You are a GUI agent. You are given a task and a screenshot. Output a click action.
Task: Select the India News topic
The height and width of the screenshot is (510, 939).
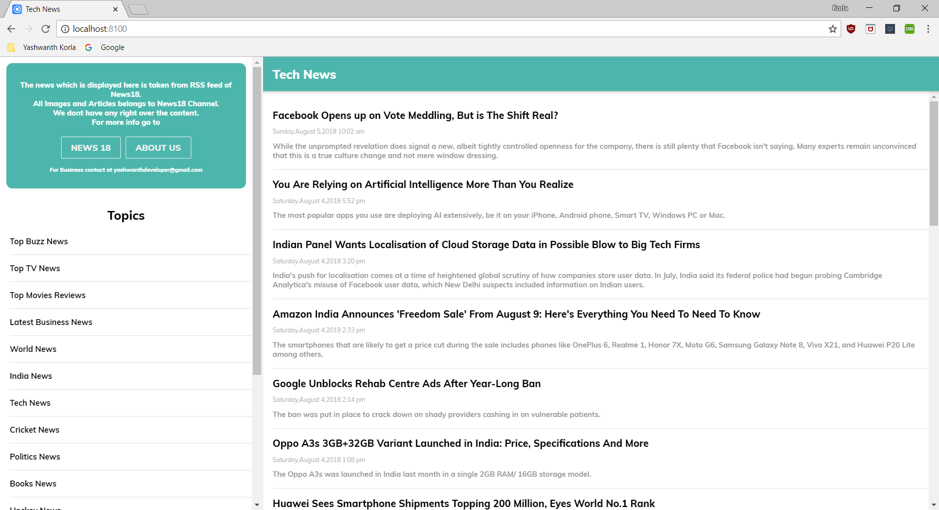point(131,376)
